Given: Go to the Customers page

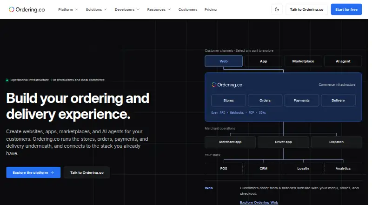Looking at the screenshot, I should (188, 9).
